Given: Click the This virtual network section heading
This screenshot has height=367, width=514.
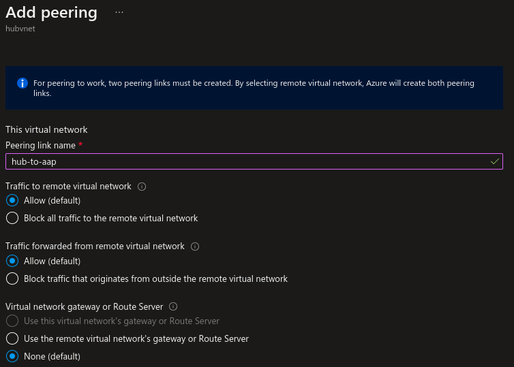Looking at the screenshot, I should tap(46, 129).
